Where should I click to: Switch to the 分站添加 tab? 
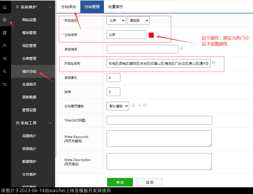(68, 7)
